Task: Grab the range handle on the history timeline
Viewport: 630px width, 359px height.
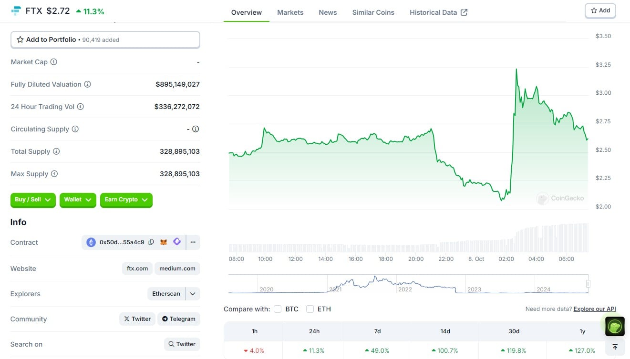Action: point(588,284)
